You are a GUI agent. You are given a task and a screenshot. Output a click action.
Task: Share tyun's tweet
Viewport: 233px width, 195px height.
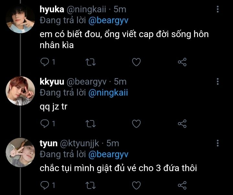tap(183, 185)
